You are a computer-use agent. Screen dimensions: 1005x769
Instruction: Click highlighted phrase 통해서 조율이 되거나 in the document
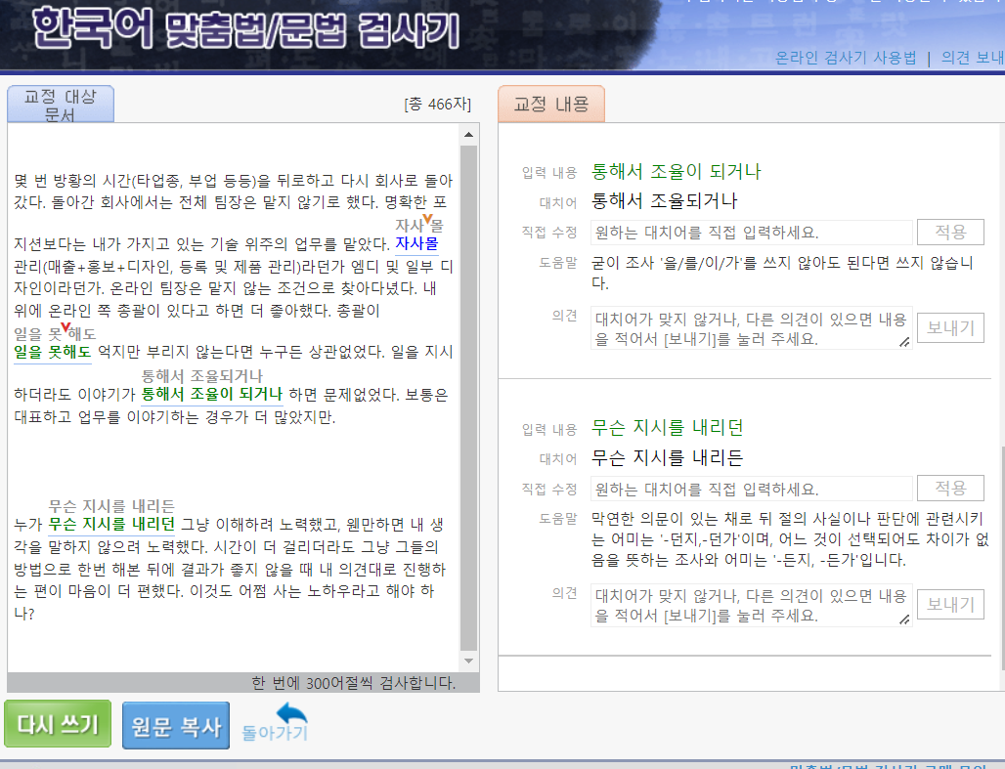click(x=211, y=394)
